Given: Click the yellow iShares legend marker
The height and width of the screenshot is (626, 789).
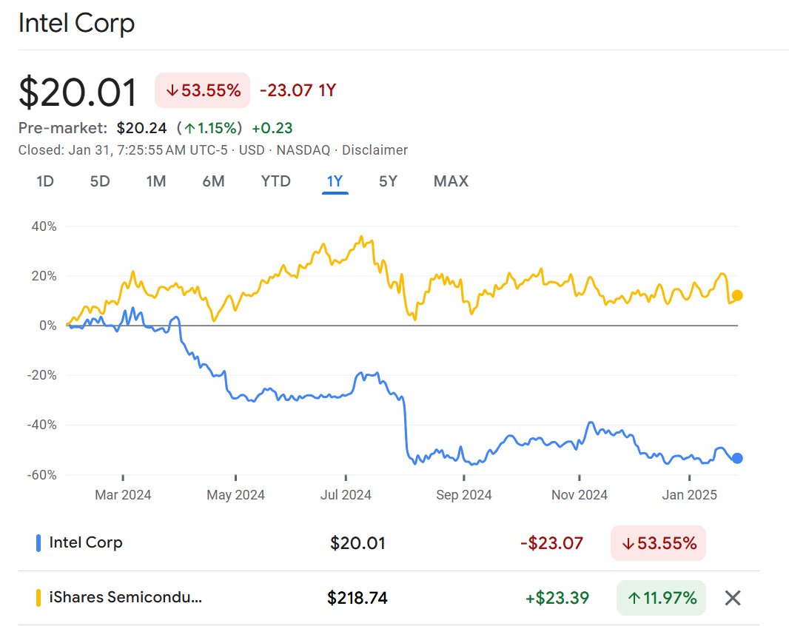Looking at the screenshot, I should click(x=38, y=598).
